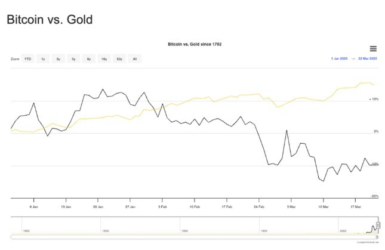Click the Bitcoin vs. Gold since 1792 chart title
The image size is (385, 250).
tap(195, 44)
